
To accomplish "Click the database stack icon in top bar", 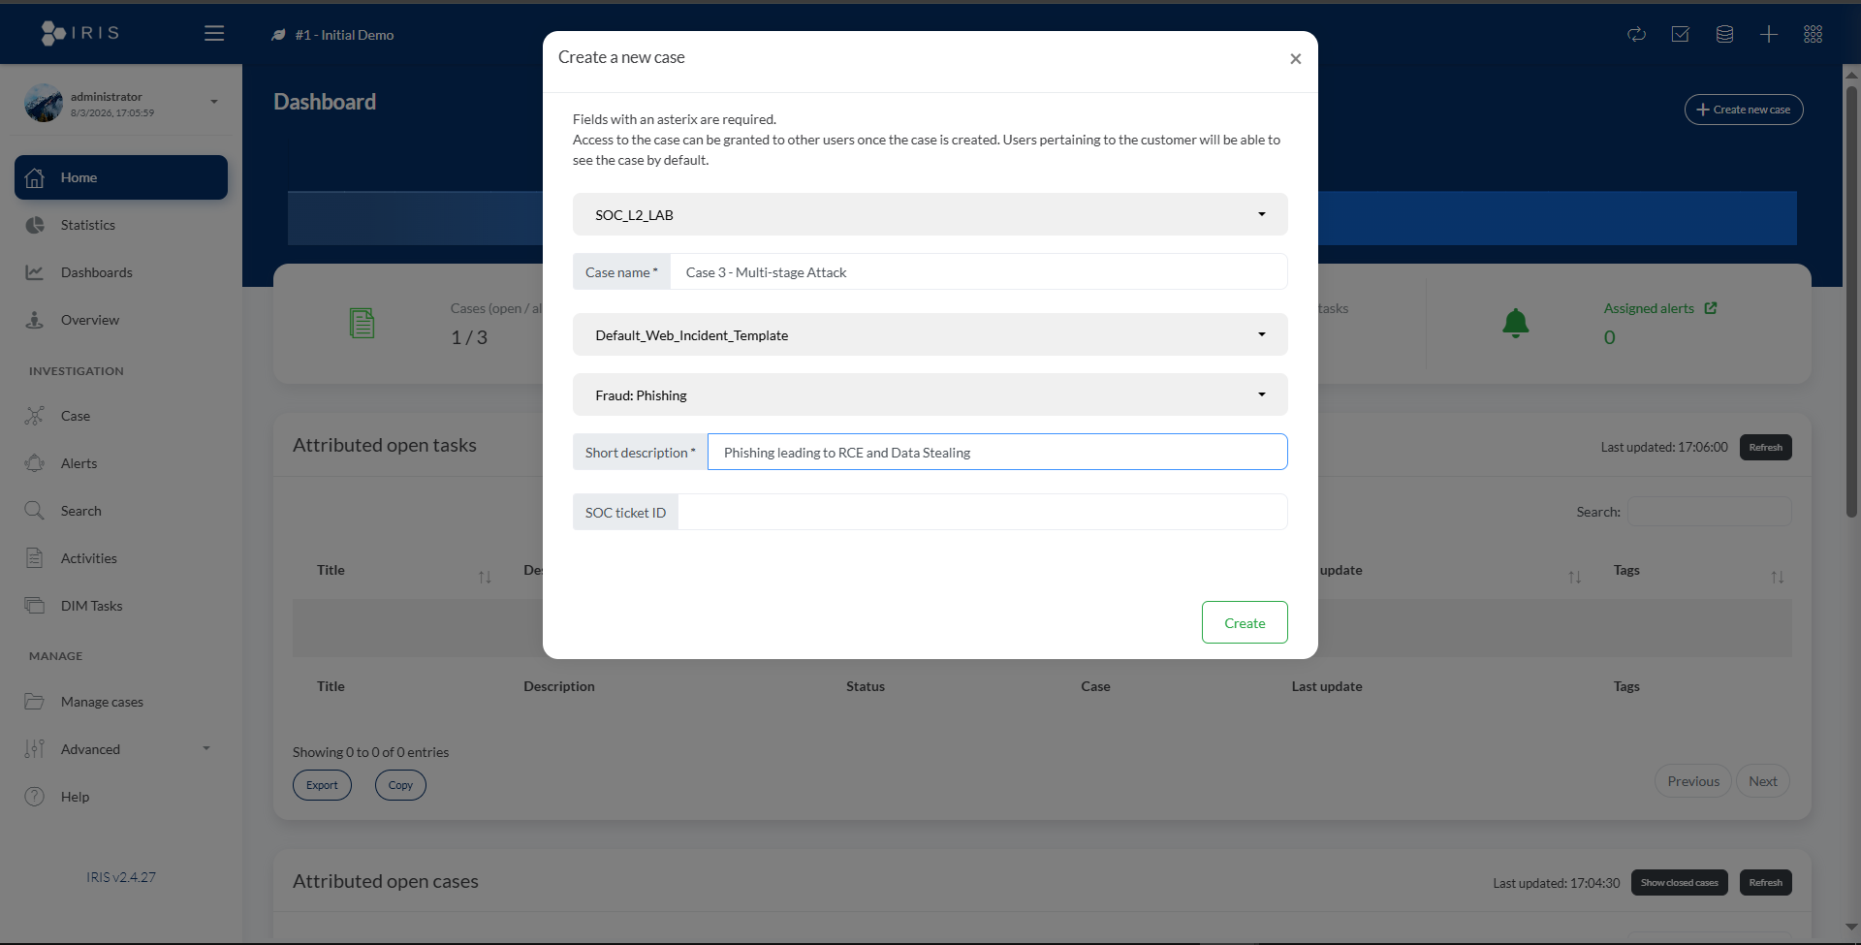I will click(1724, 35).
